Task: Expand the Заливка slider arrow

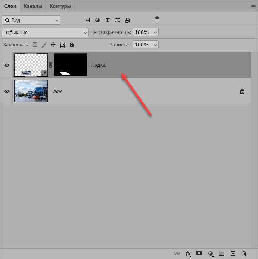Action: (155, 45)
